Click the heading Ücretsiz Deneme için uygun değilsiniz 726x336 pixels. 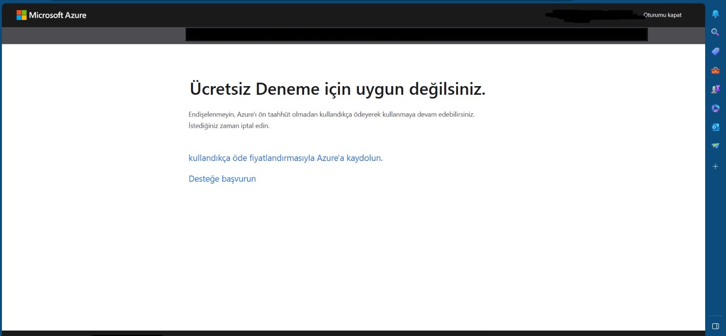(338, 89)
